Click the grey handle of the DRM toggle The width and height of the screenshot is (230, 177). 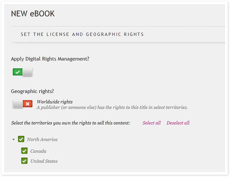coord(27,72)
